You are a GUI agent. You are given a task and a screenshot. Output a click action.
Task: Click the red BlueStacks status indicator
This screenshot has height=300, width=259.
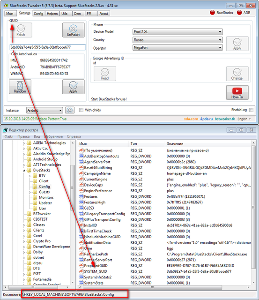click(x=212, y=13)
